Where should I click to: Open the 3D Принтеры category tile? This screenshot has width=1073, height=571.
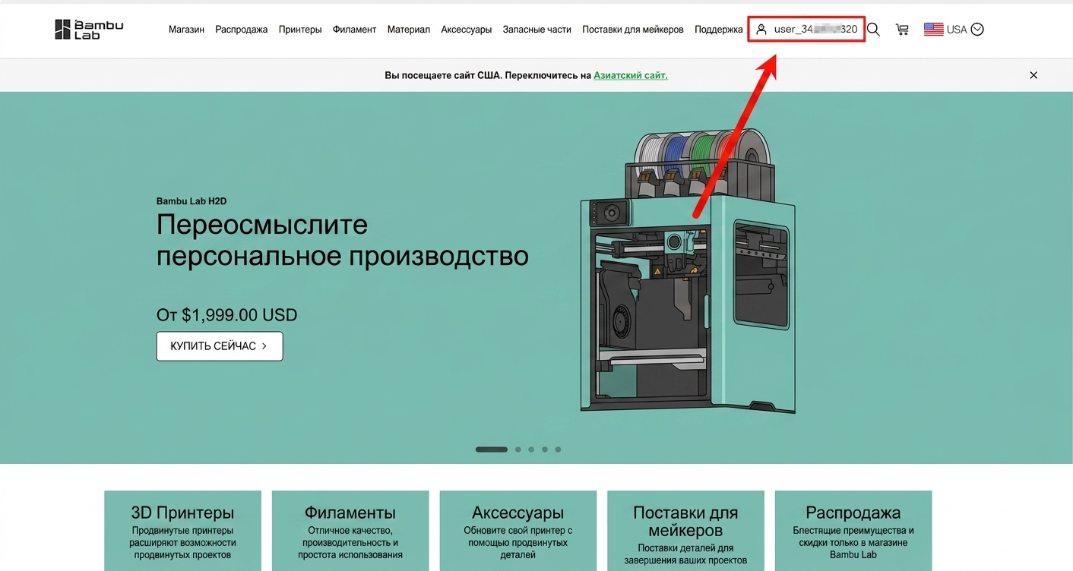click(182, 531)
